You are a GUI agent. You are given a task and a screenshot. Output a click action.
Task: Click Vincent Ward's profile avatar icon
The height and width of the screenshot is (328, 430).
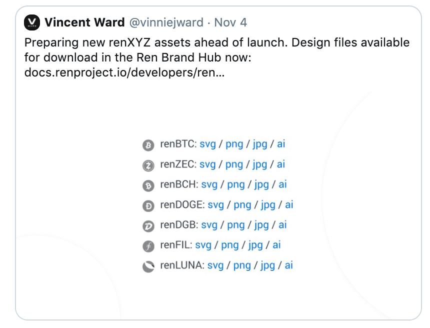click(x=32, y=22)
